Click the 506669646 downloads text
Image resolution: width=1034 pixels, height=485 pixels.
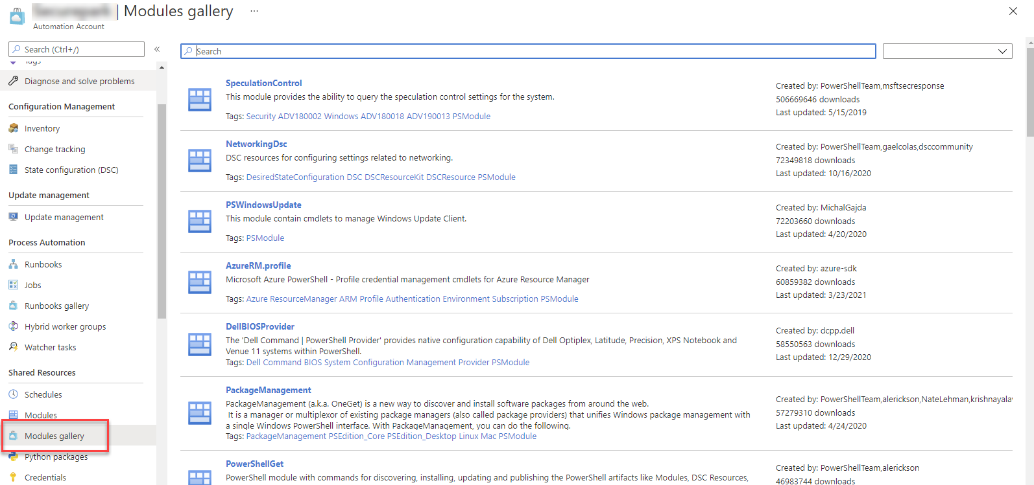(817, 99)
